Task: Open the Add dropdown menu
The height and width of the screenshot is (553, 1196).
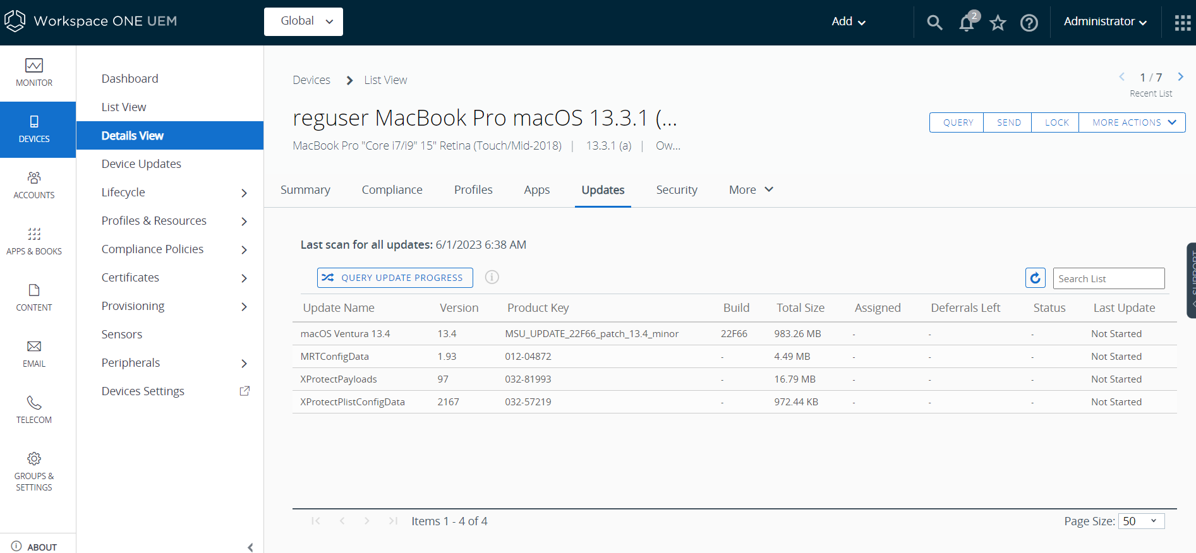Action: pos(848,21)
